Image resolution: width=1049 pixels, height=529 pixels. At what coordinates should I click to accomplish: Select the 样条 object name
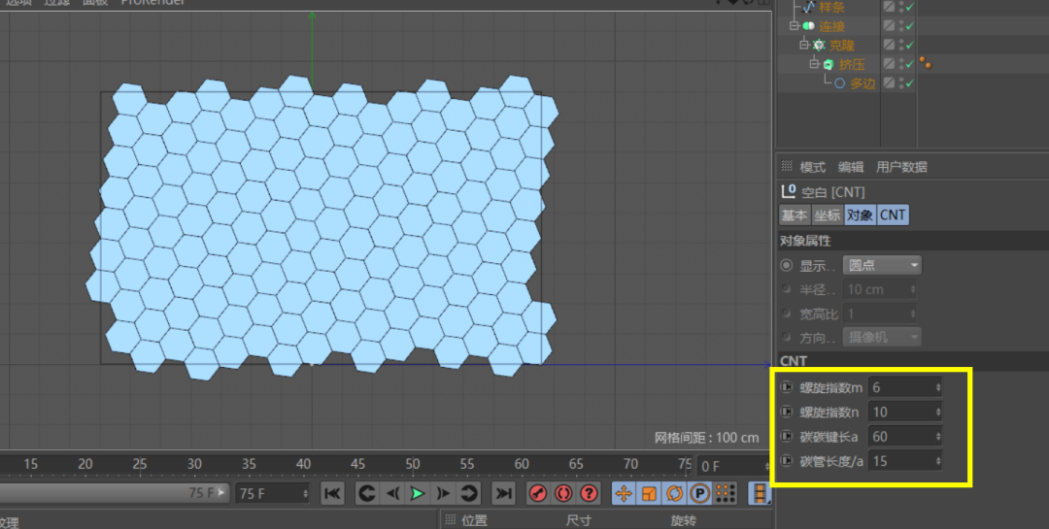(831, 8)
